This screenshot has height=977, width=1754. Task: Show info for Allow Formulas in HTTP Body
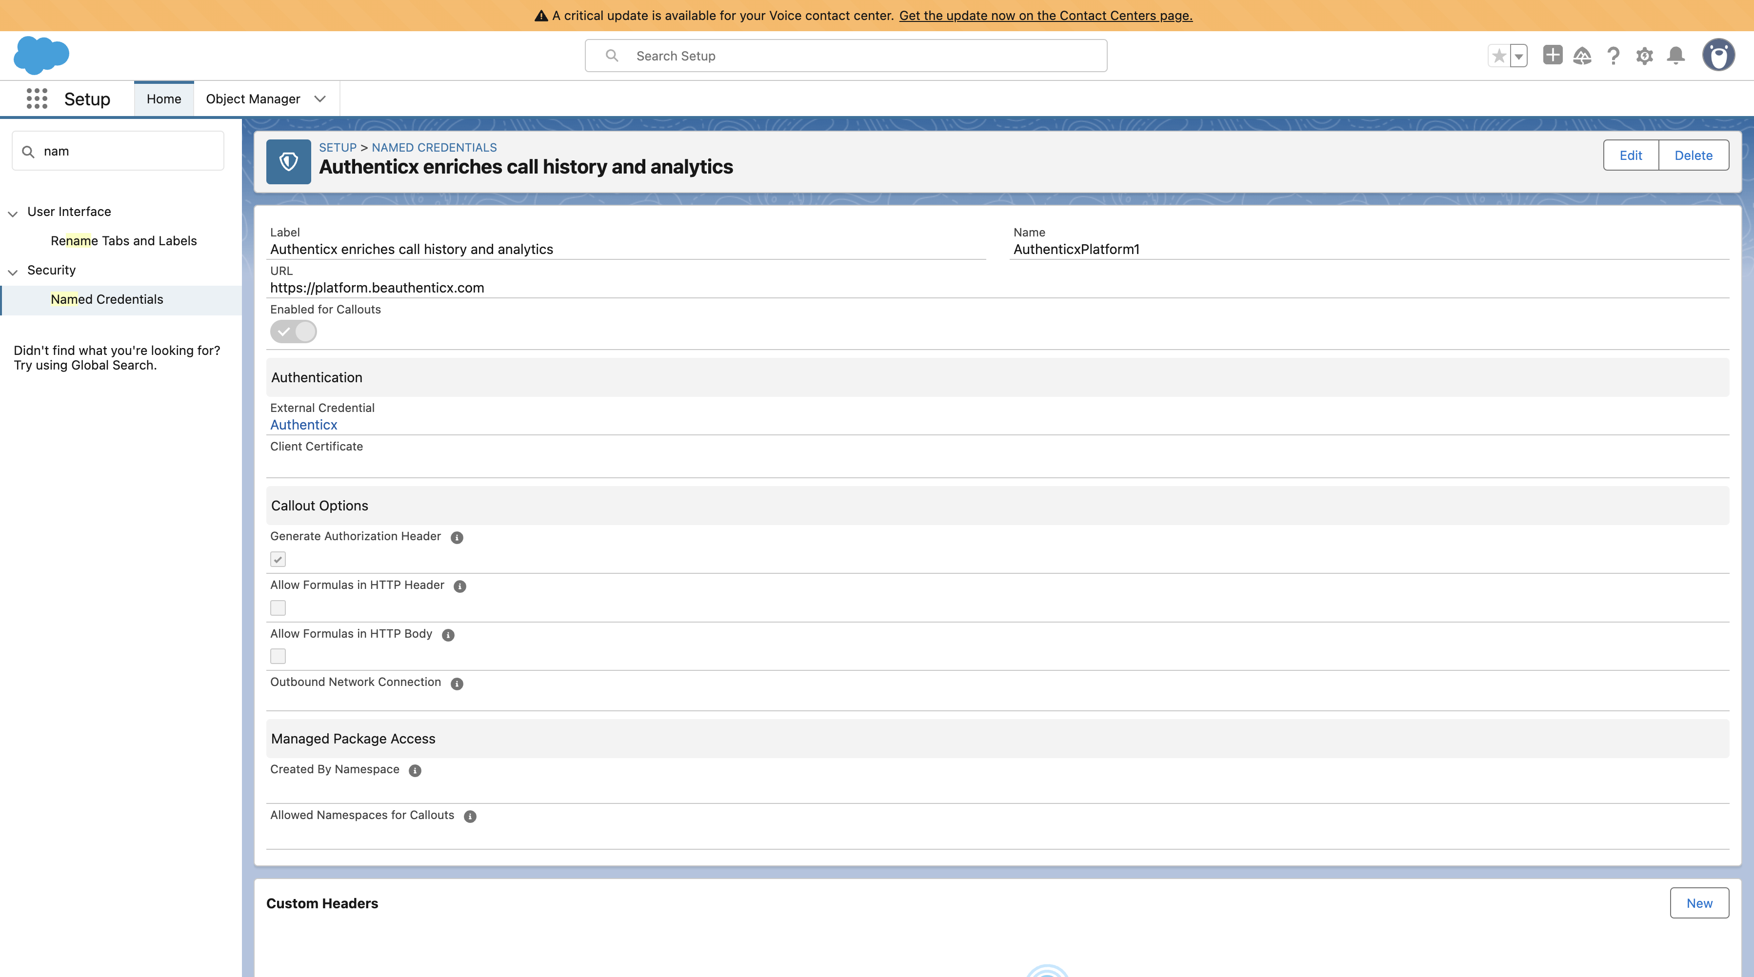[448, 635]
